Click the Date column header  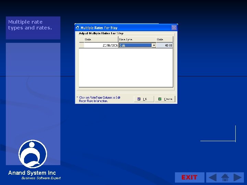tap(101, 39)
